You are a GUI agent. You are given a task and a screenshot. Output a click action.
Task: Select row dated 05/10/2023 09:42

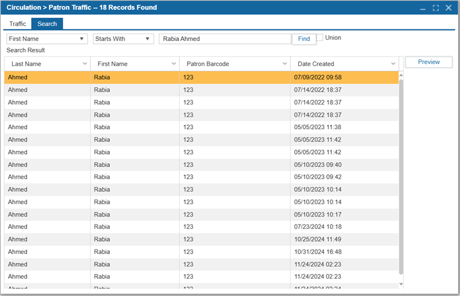coord(201,177)
